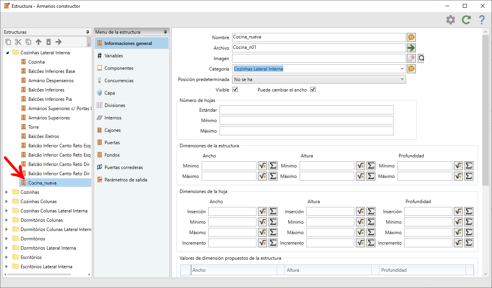The width and height of the screenshot is (492, 288).
Task: Click green arrow next to Archivo field
Action: [411, 48]
